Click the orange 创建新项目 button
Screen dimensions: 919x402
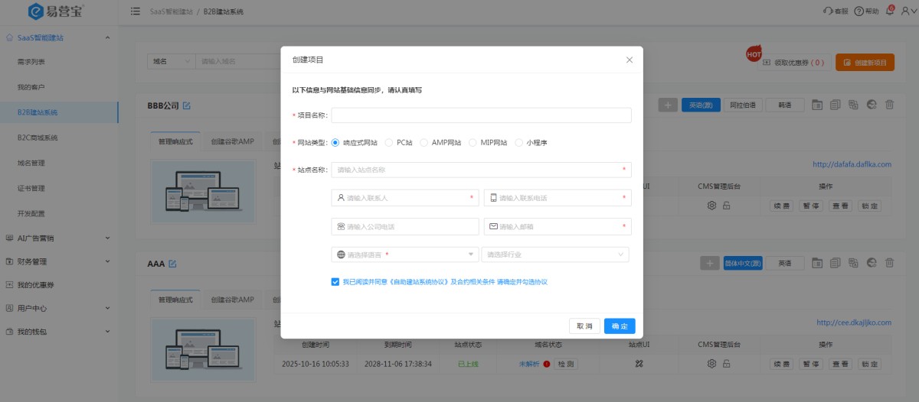tap(865, 63)
